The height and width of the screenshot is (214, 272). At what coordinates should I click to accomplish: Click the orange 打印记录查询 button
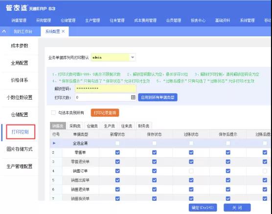tap(105, 113)
